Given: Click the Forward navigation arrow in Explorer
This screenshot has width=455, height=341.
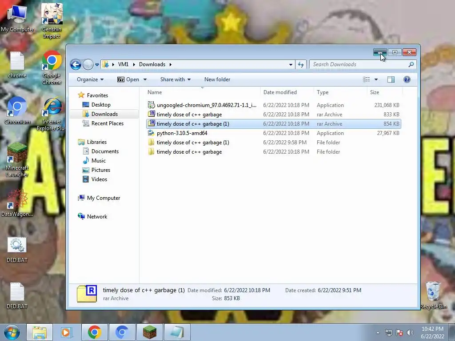Looking at the screenshot, I should pos(88,64).
